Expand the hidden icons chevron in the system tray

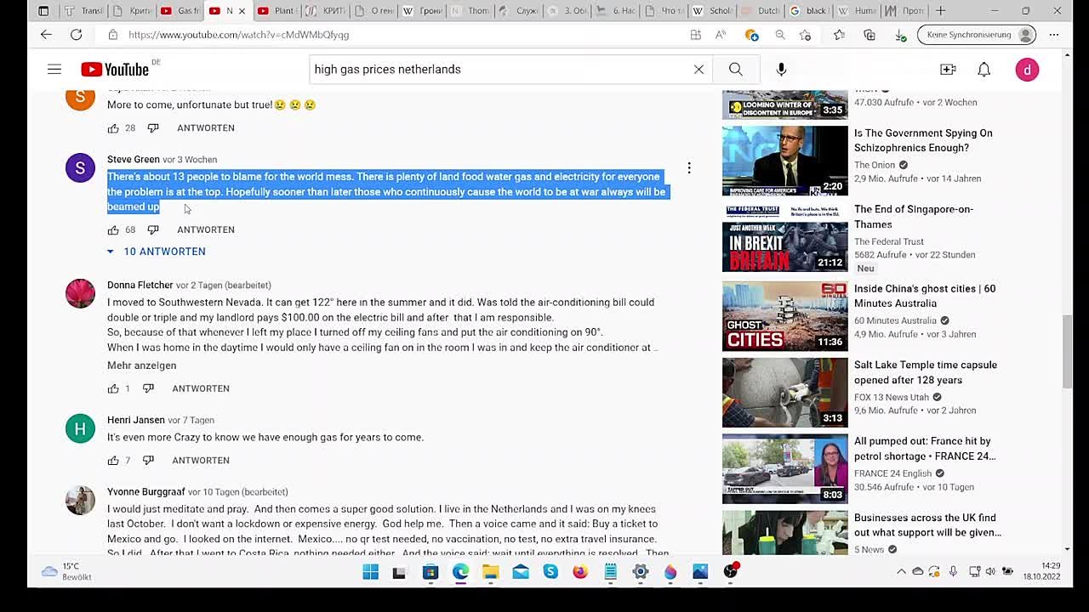901,571
